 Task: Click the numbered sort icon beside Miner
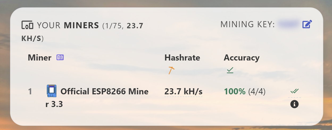[x=60, y=57]
